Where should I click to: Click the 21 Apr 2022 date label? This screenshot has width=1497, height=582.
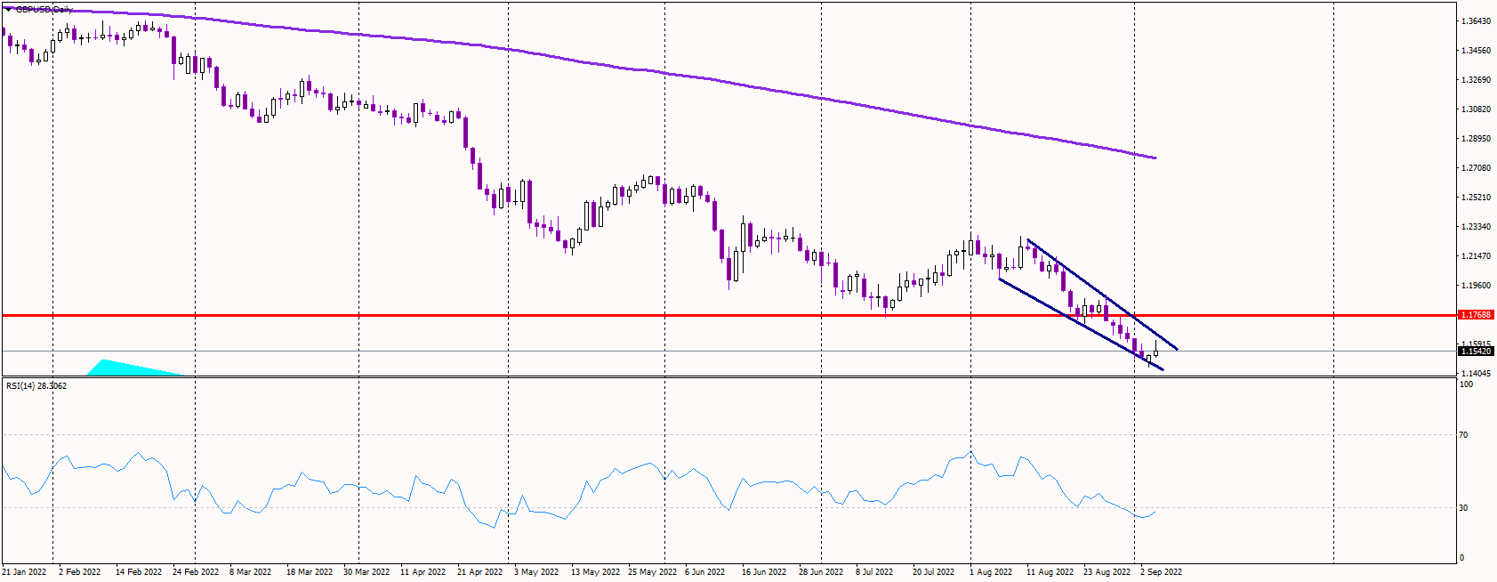480,572
